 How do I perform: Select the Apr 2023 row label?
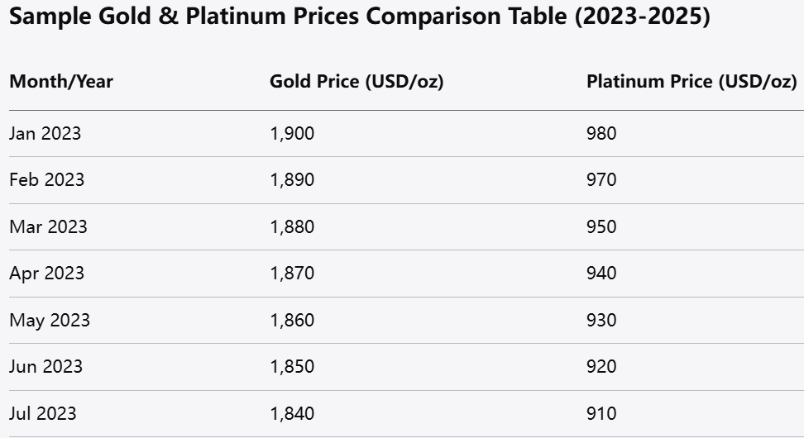pyautogui.click(x=46, y=273)
